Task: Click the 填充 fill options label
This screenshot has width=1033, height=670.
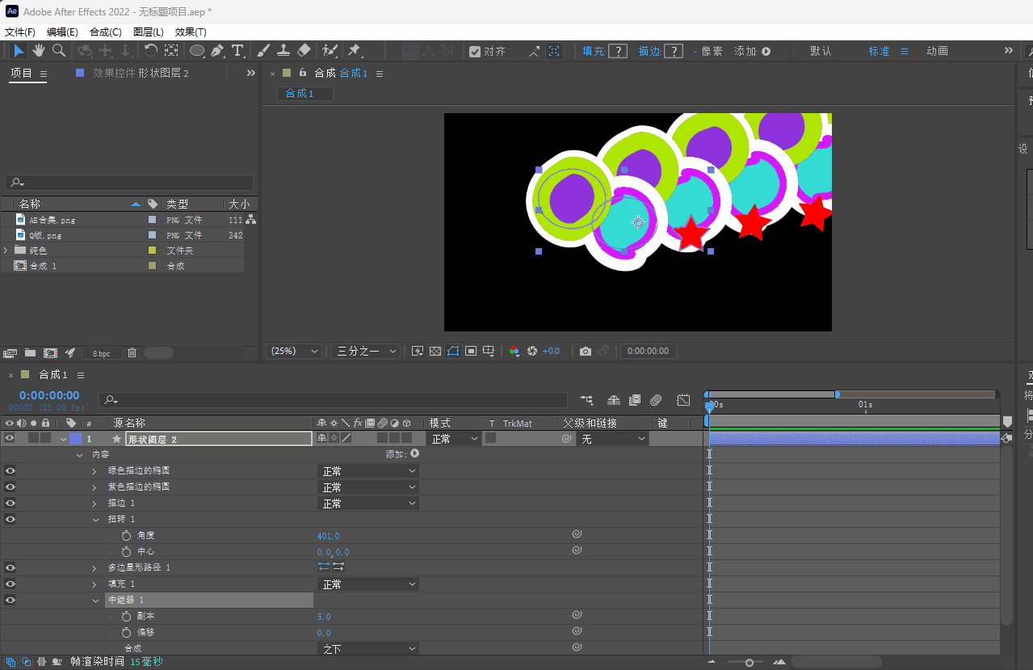Action: (x=594, y=51)
